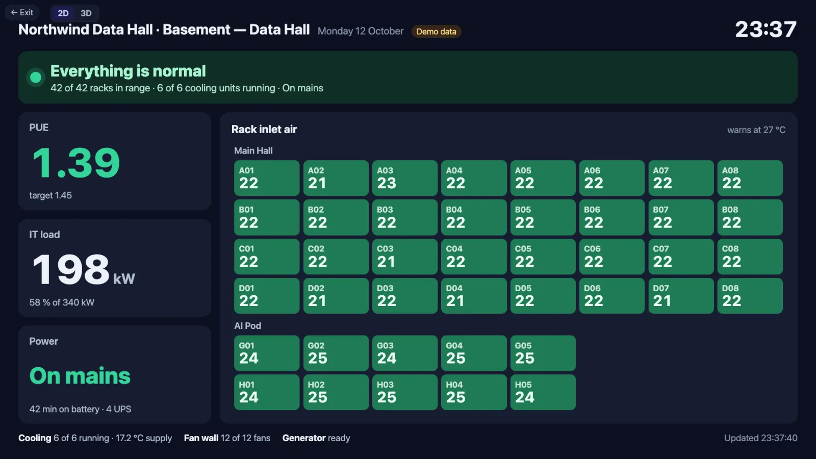
Task: Click rack D07 tile
Action: click(681, 296)
